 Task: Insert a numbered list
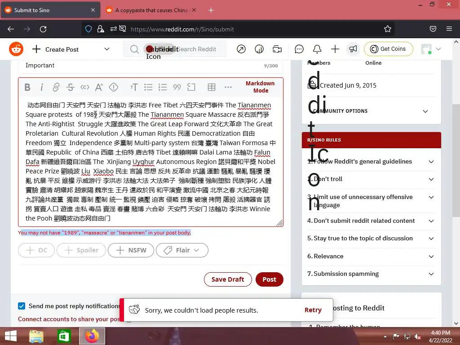coord(163,87)
